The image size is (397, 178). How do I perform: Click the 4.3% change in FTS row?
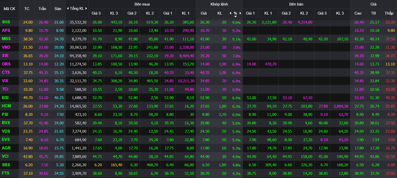[x=236, y=173]
